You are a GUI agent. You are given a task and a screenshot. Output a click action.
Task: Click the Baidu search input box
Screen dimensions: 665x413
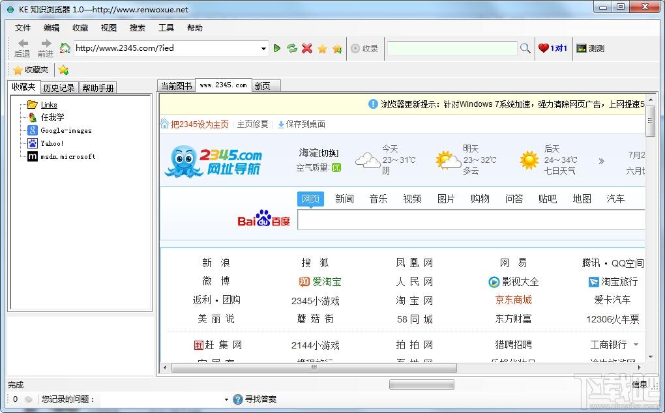pos(471,220)
